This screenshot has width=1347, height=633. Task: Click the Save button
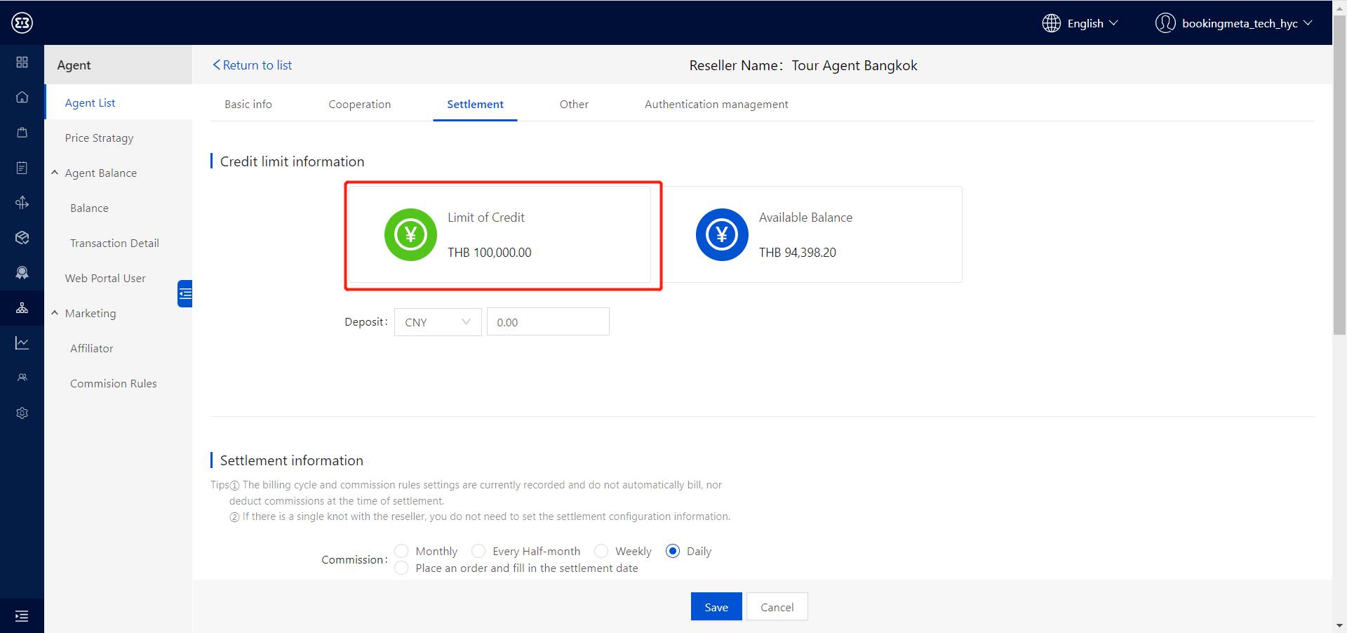click(716, 607)
